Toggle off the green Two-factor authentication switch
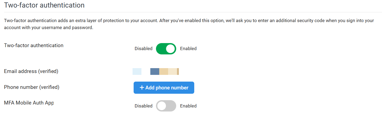Viewport: 382px width, 122px height. point(166,49)
